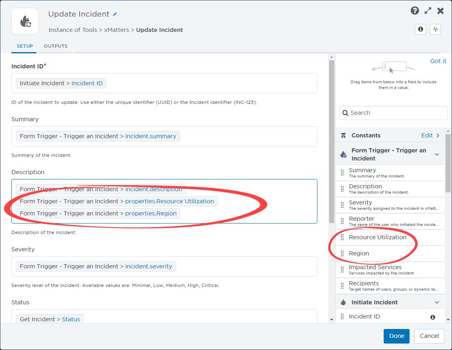Viewport: 452px width, 350px height.
Task: Click the Done button
Action: (396, 336)
